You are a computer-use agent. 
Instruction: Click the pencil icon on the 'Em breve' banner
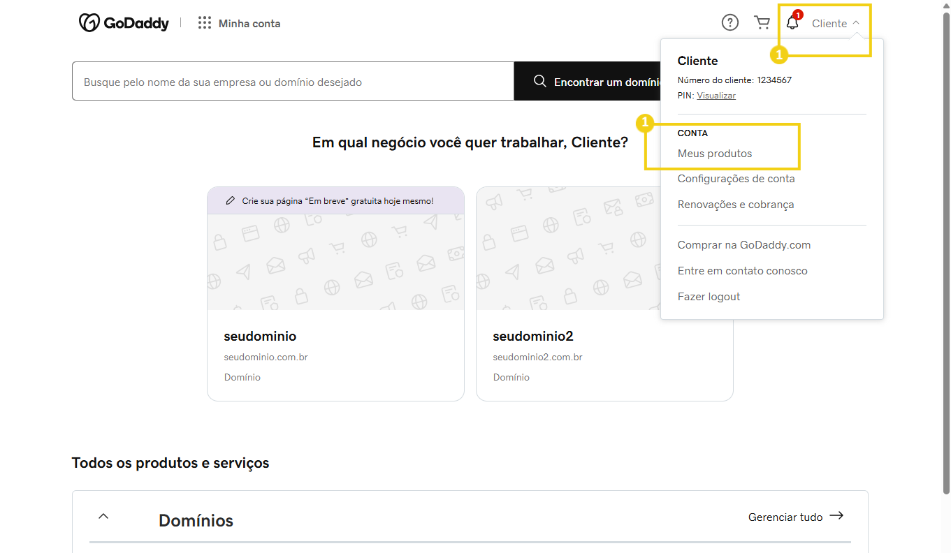click(230, 200)
